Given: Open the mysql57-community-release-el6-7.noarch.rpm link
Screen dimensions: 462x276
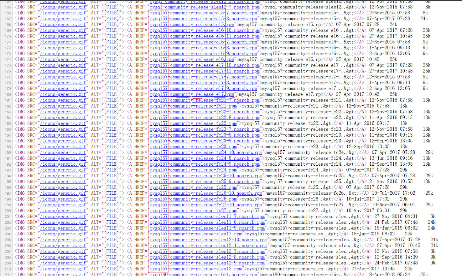Looking at the screenshot, I should [203, 42].
